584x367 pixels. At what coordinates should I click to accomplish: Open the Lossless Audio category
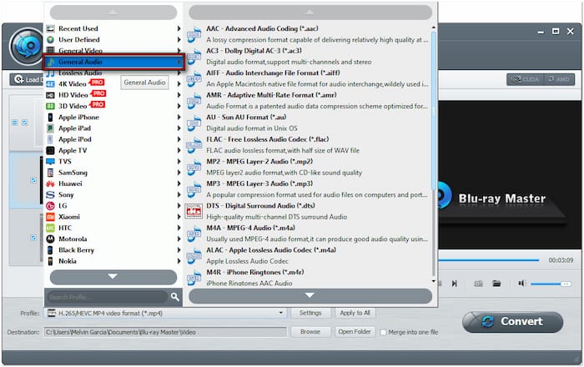(113, 73)
